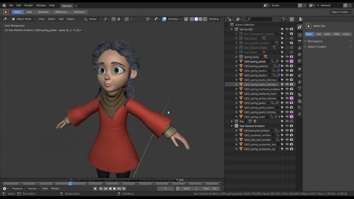
Task: Expand the Object Scatter panel
Action: pos(316,46)
